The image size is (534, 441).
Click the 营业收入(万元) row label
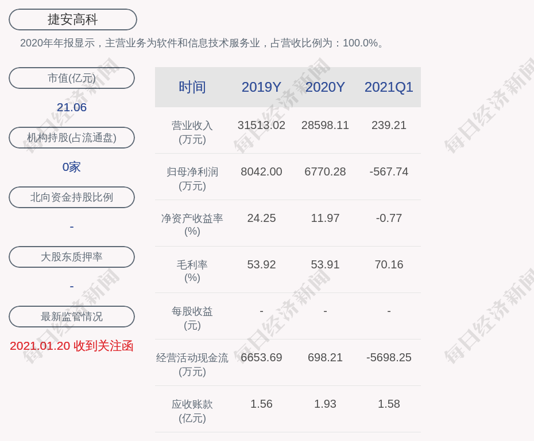point(192,132)
